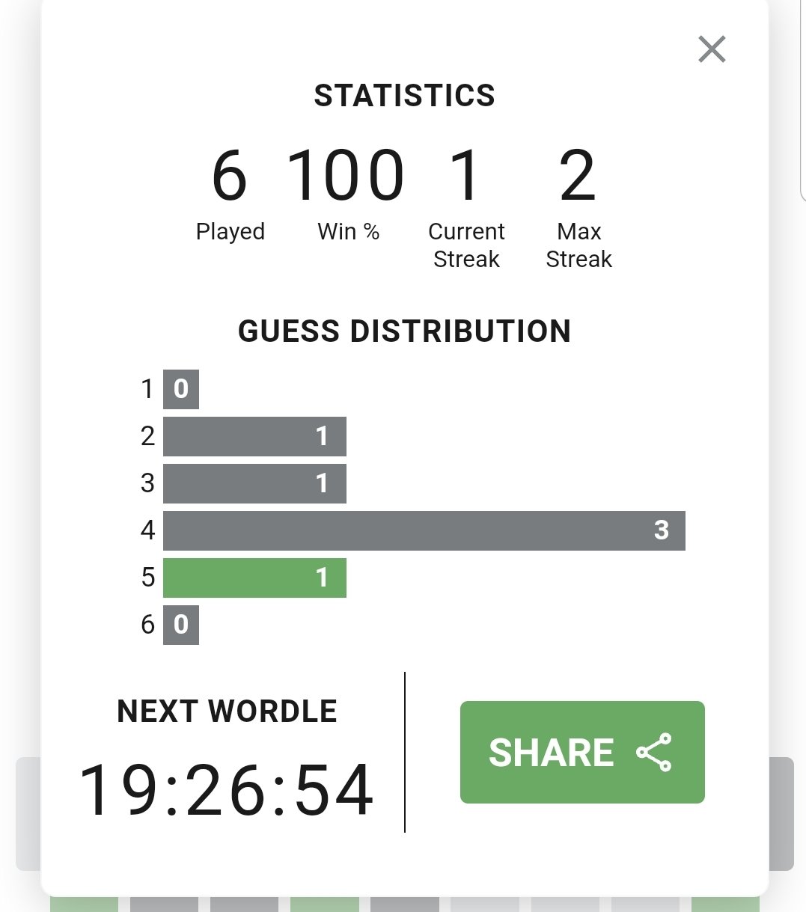
Task: Click the NEXT WORDLE label
Action: click(x=227, y=711)
